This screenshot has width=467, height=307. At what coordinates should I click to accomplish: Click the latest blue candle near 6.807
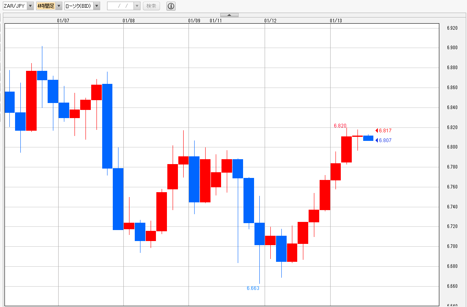point(368,138)
